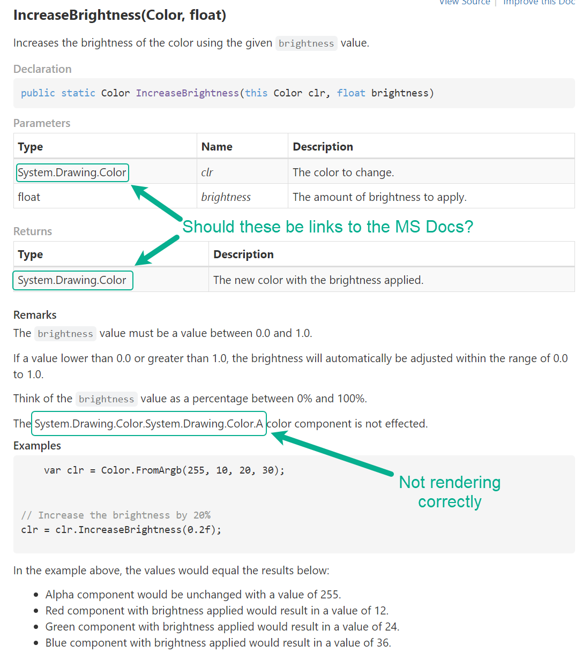Click the Red component bullet item
Image resolution: width=582 pixels, height=660 pixels.
pyautogui.click(x=217, y=611)
